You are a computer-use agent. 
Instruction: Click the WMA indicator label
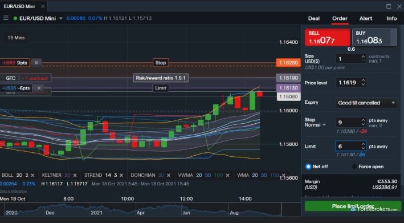coord(243,175)
